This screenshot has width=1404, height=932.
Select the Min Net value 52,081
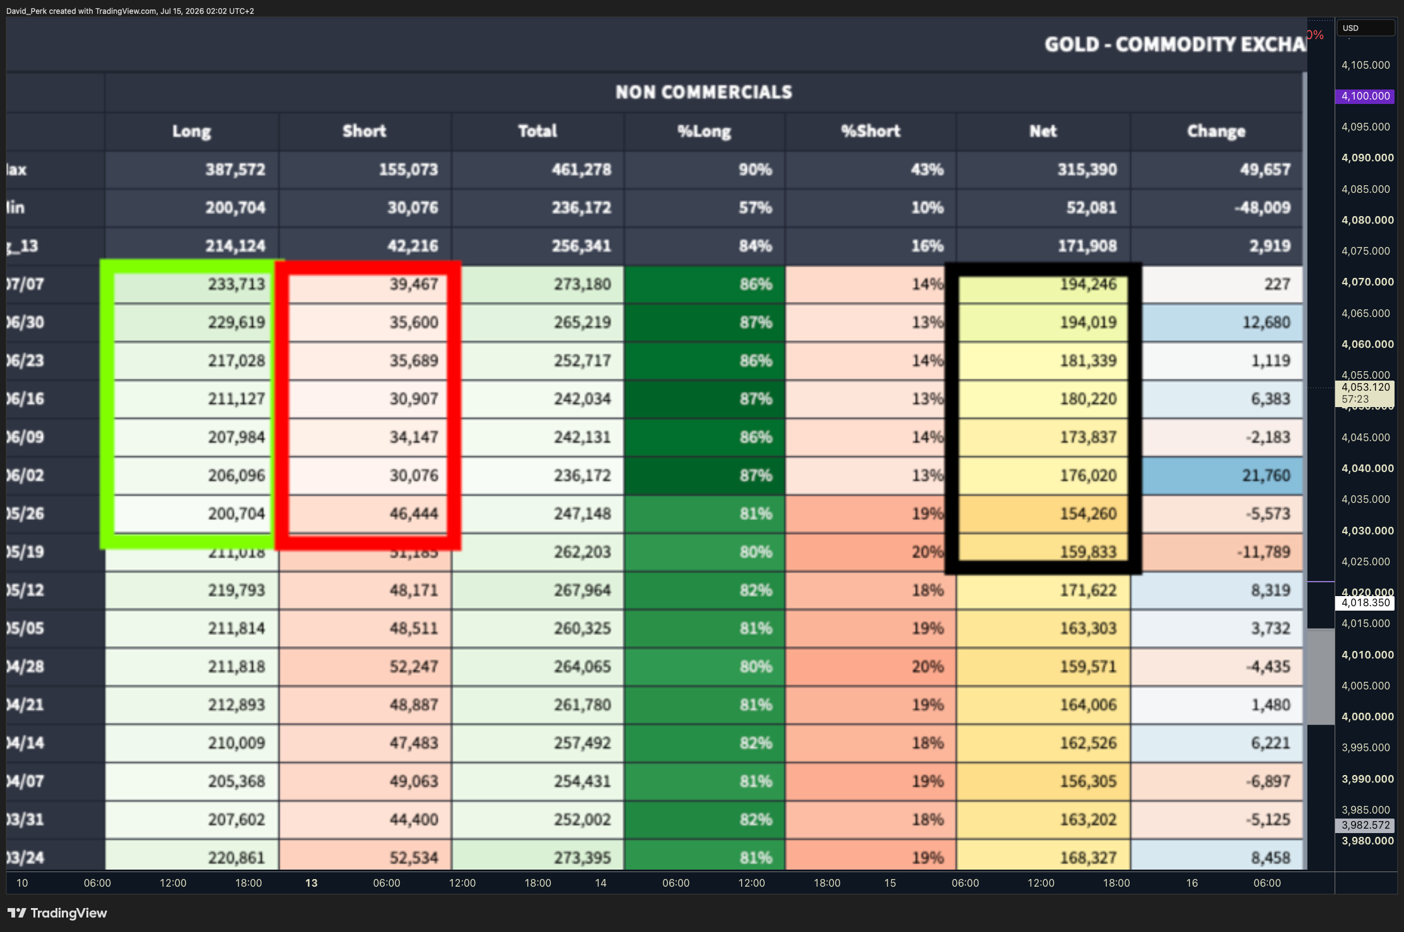point(1092,208)
